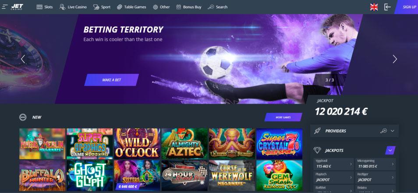Select Live Casino in the top navigation
Viewport: 418px width, 193px height.
pyautogui.click(x=73, y=7)
